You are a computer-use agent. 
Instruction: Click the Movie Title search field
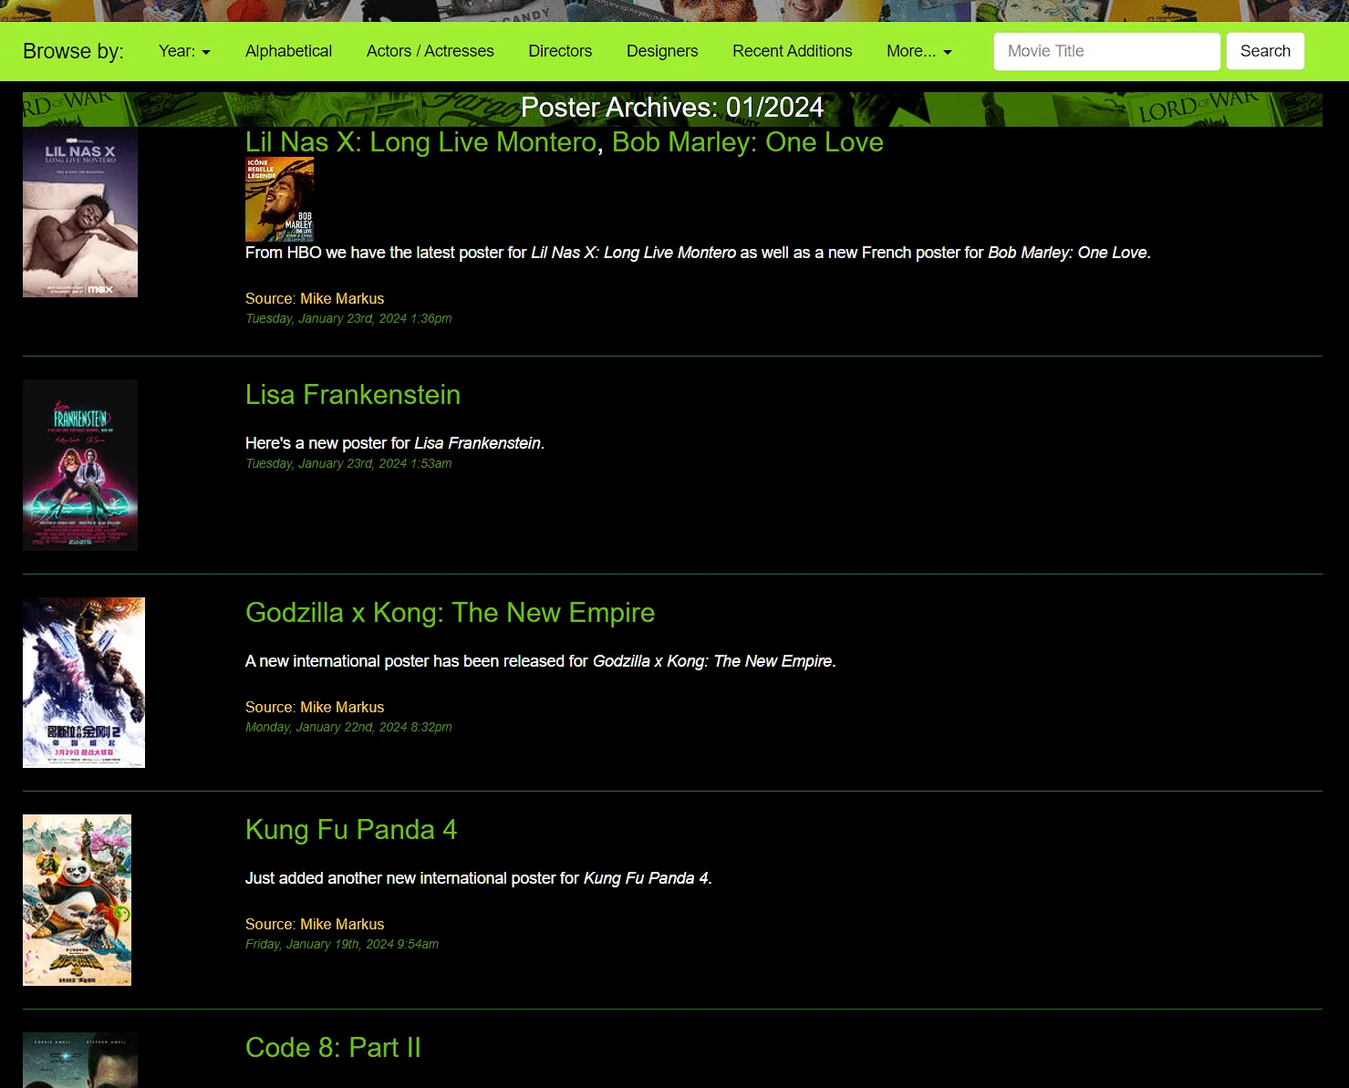(x=1106, y=51)
